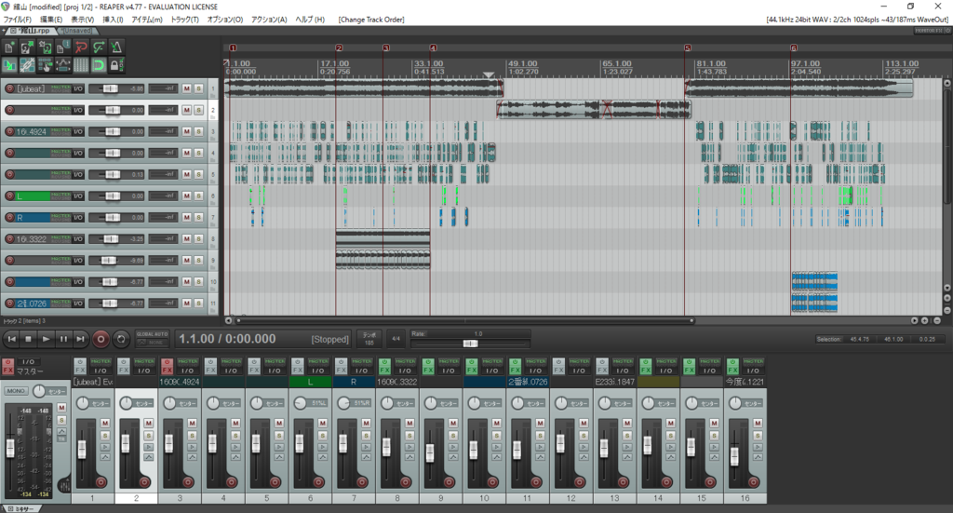Click the New project toolbar icon
Screen dimensions: 953x513
(x=9, y=47)
